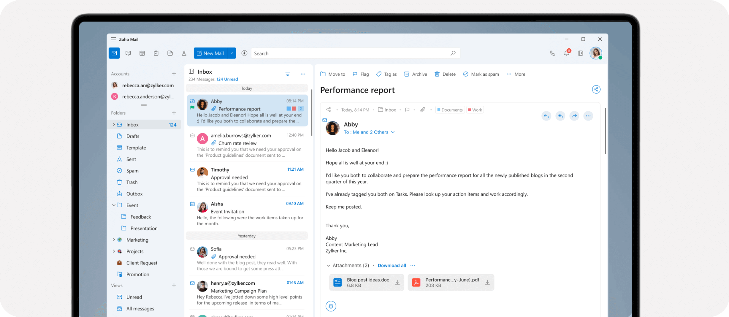Open the Tasks app icon
Viewport: 729px width, 317px height.
[156, 53]
